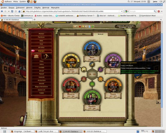Open the Premium menu button
166x133 pixels.
[x=41, y=51]
